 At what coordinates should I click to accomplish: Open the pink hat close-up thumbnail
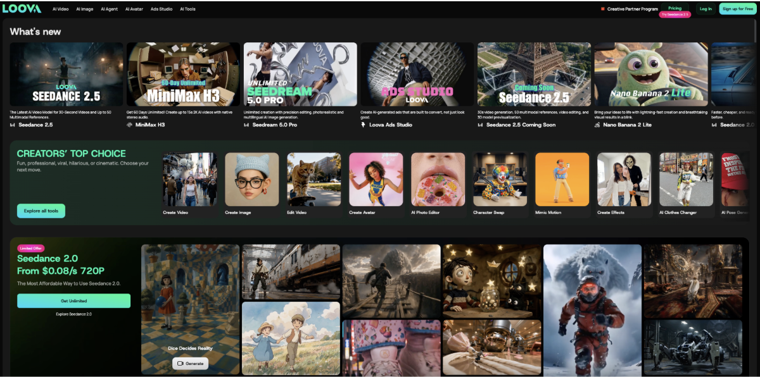[x=391, y=348]
